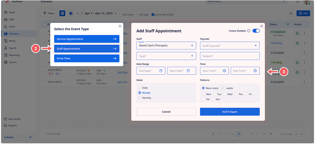Choose Service Appointment event type

(x=86, y=39)
